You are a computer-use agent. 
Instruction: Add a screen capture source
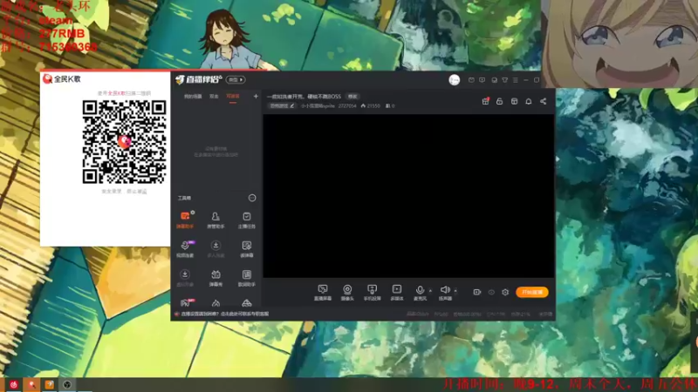[x=323, y=293]
